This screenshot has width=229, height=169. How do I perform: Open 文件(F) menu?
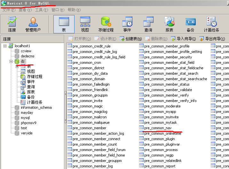[x=9, y=10]
